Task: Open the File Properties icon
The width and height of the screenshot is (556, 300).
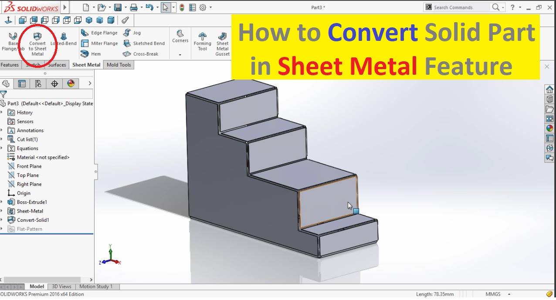Action: pos(193,7)
